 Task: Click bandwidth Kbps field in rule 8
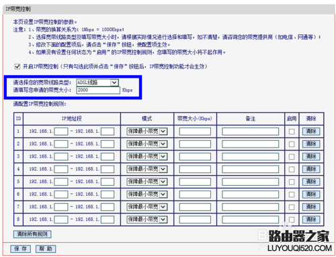195,219
